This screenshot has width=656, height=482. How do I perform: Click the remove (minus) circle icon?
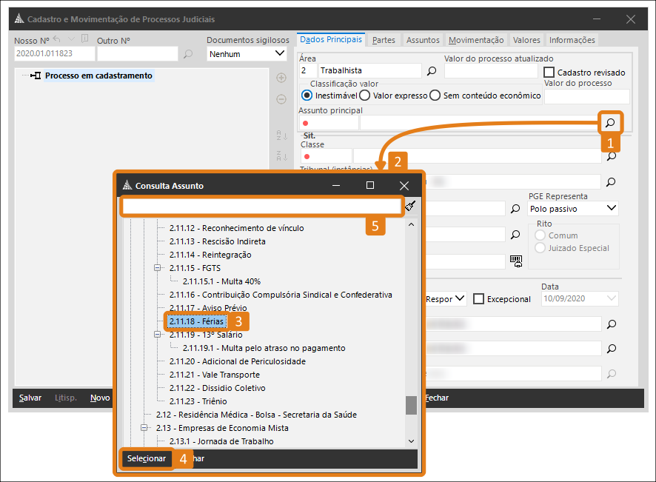(281, 99)
